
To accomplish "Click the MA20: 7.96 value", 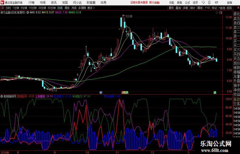I will pos(61,12).
